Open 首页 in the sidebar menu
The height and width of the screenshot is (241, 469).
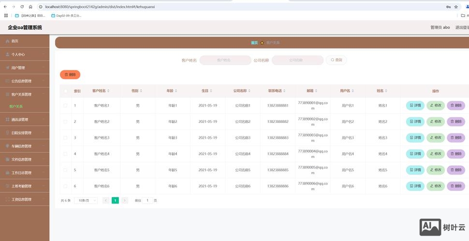click(x=15, y=41)
